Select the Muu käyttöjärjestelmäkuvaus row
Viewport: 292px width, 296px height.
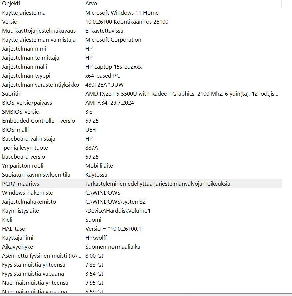coord(141,31)
